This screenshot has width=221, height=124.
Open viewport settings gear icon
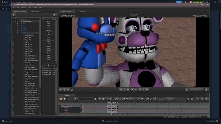coord(206,90)
